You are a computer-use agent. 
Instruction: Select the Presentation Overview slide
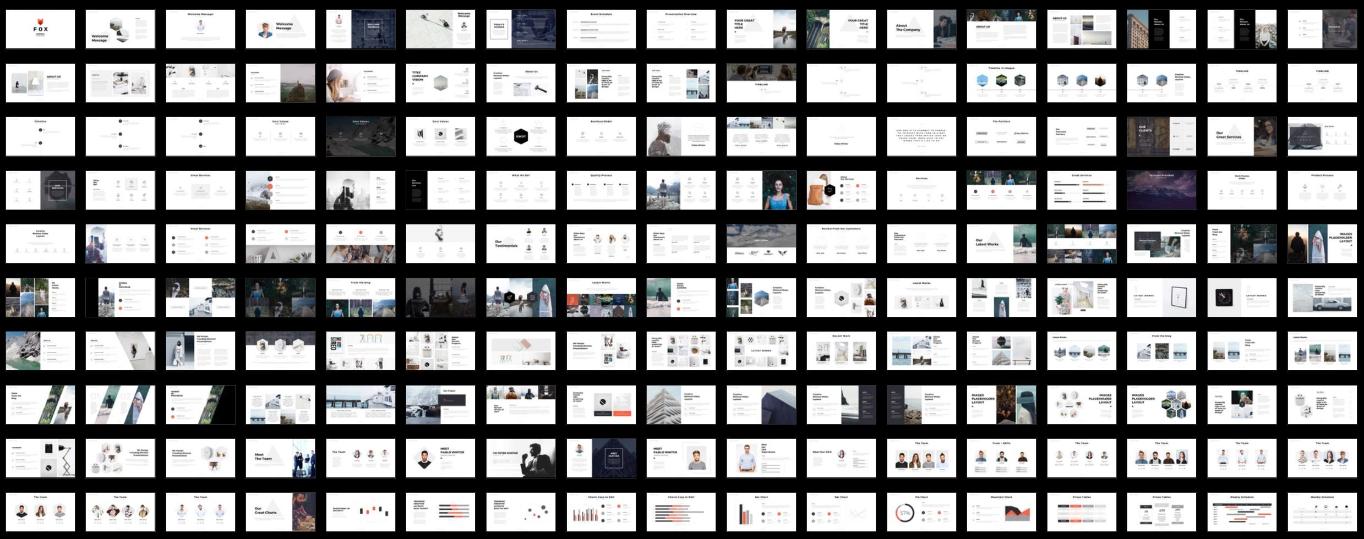point(681,29)
